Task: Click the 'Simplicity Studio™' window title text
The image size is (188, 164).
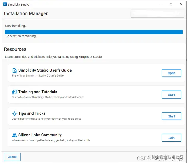Action: (19, 4)
